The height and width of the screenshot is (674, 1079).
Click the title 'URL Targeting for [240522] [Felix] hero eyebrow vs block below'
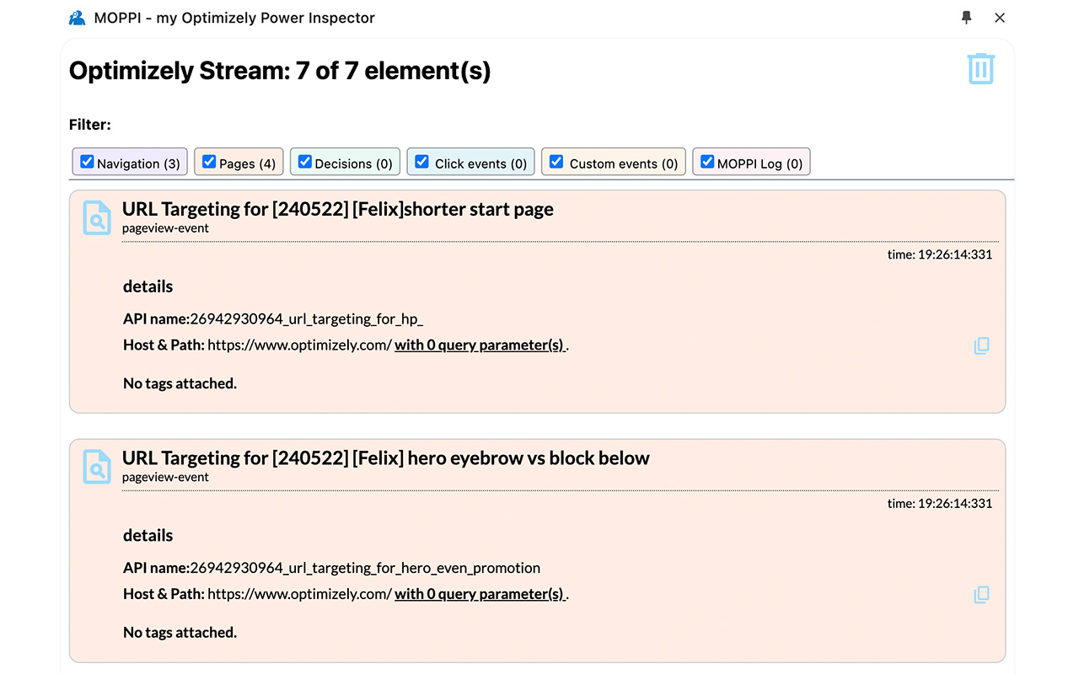[386, 458]
